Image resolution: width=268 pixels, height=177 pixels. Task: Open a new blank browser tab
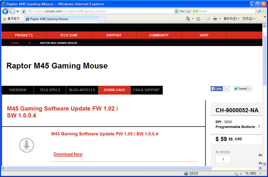[x=101, y=19]
